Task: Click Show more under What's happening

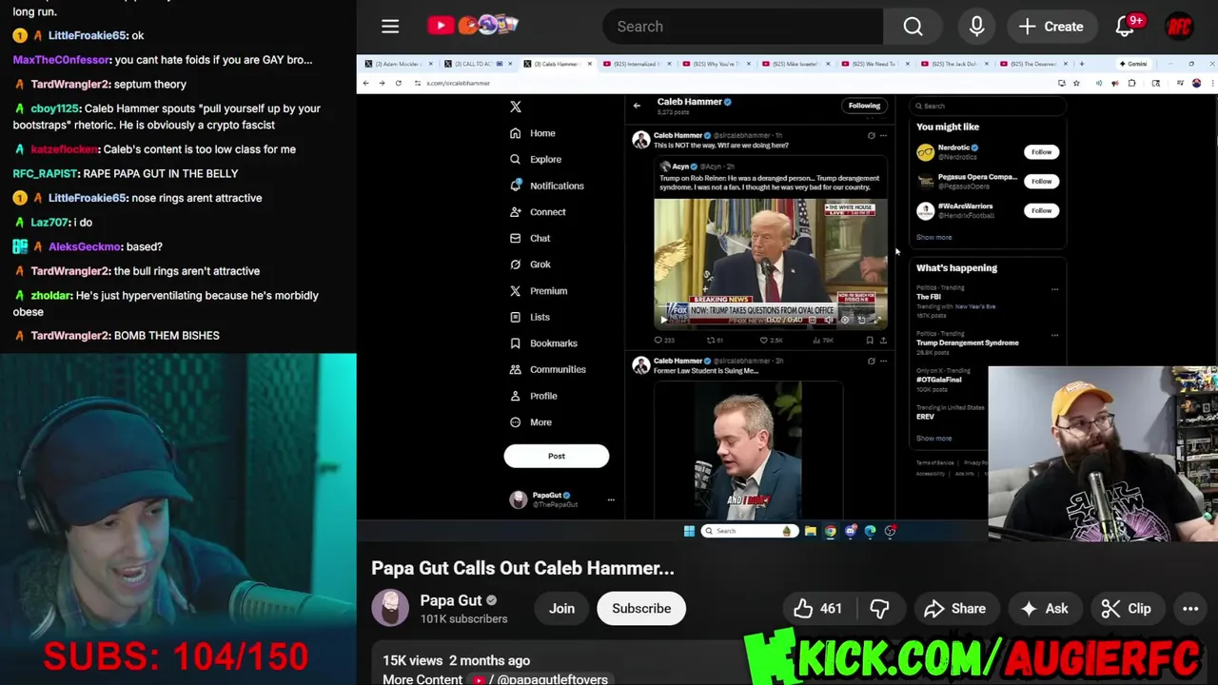Action: coord(933,439)
